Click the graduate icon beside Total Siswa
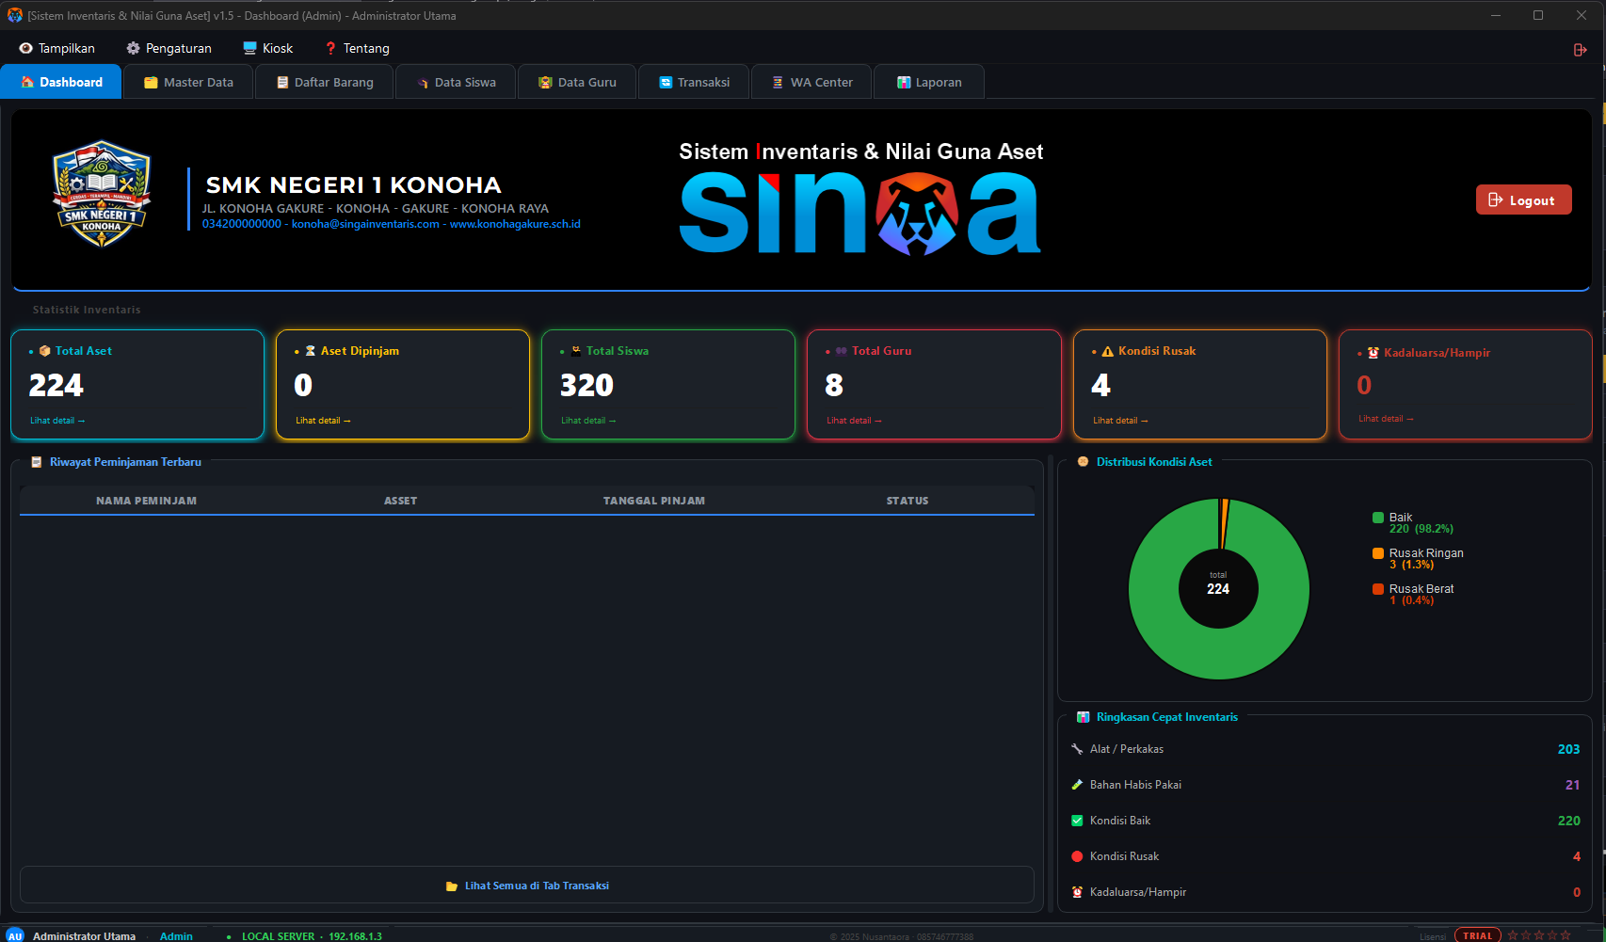 coord(575,351)
